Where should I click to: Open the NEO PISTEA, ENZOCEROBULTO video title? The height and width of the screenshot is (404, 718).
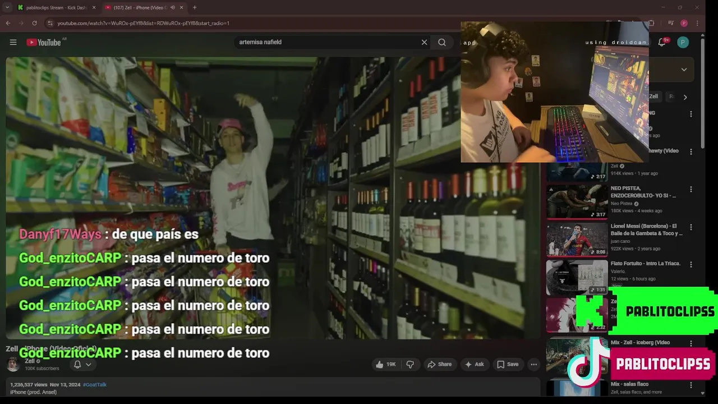point(643,192)
